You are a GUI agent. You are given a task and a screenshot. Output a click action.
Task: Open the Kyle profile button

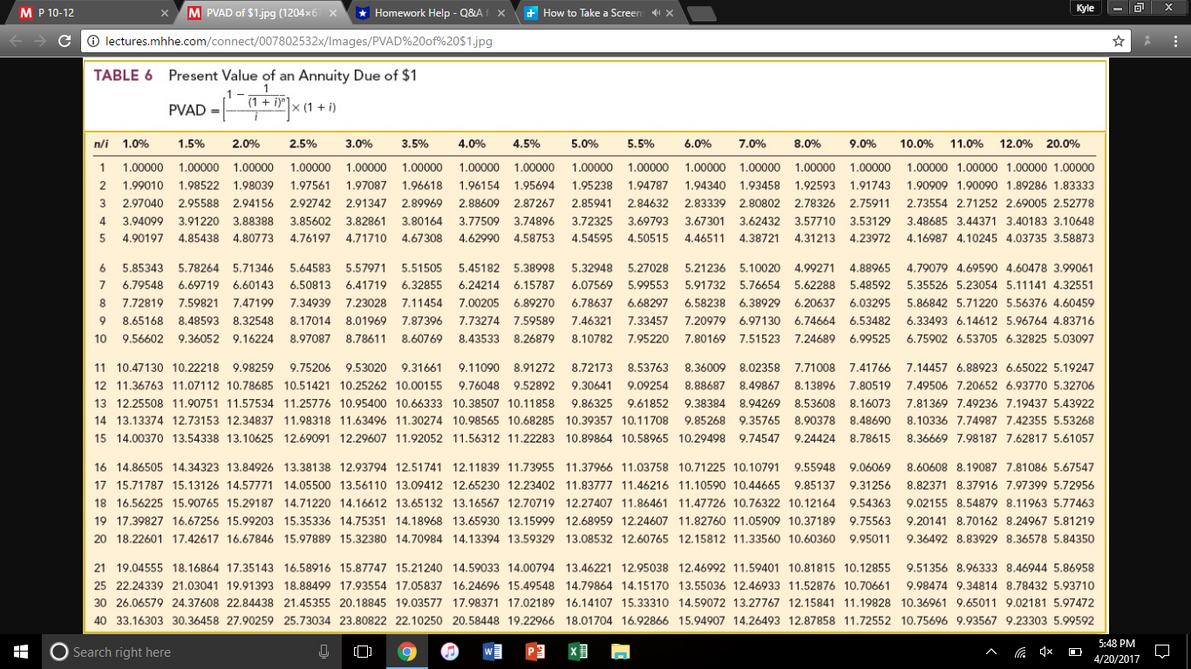(1085, 7)
